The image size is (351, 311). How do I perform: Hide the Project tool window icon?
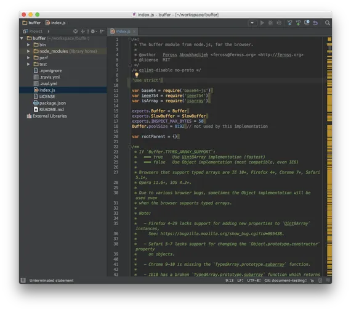(102, 31)
